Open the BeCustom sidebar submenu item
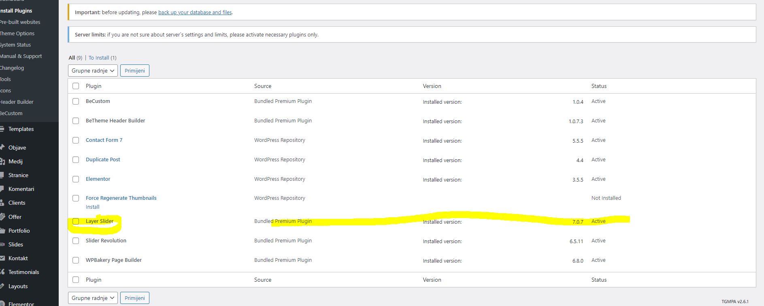The height and width of the screenshot is (306, 764). pyautogui.click(x=11, y=113)
